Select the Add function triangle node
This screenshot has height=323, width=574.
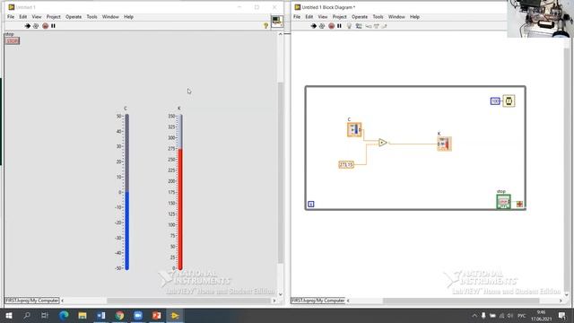click(383, 143)
